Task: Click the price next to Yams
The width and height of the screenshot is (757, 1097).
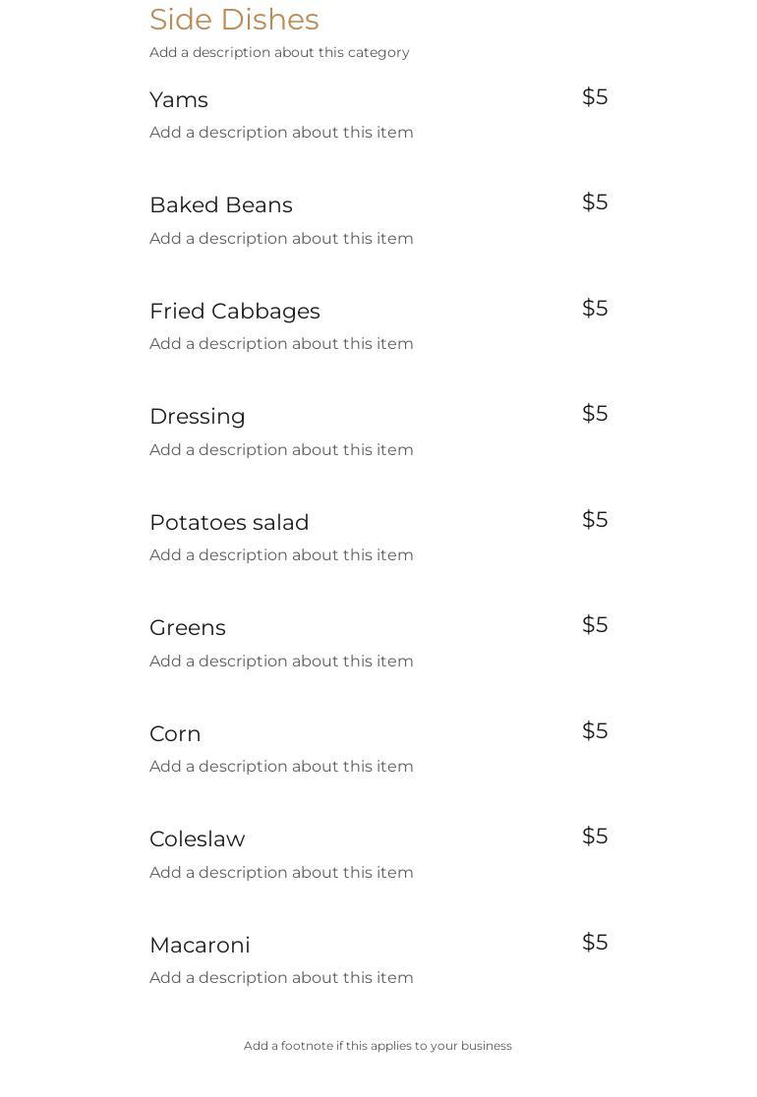Action: coord(595,97)
